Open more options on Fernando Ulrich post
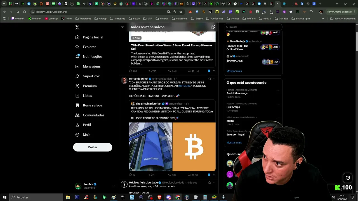This screenshot has height=201, width=358. [x=214, y=79]
